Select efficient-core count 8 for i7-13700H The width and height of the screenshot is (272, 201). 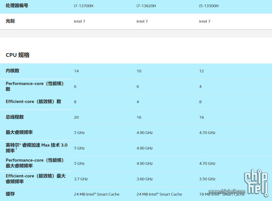coord(75,102)
